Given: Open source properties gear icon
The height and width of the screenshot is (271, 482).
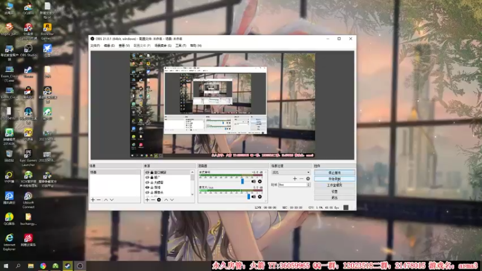Looking at the screenshot, I should point(159,200).
